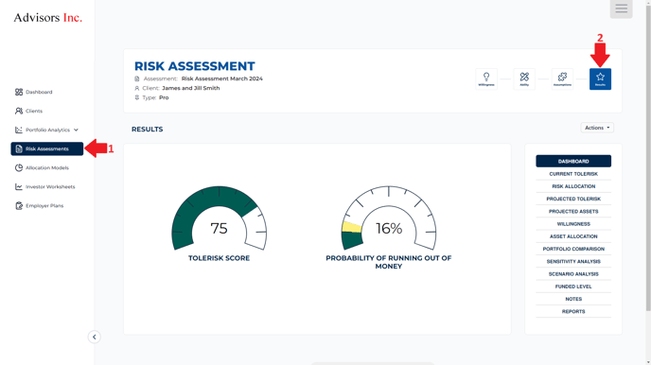Select the Dashboard results button
The width and height of the screenshot is (651, 365).
(573, 161)
